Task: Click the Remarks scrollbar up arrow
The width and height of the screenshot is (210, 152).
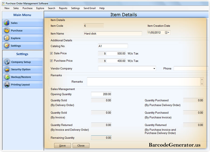Action: click(202, 80)
